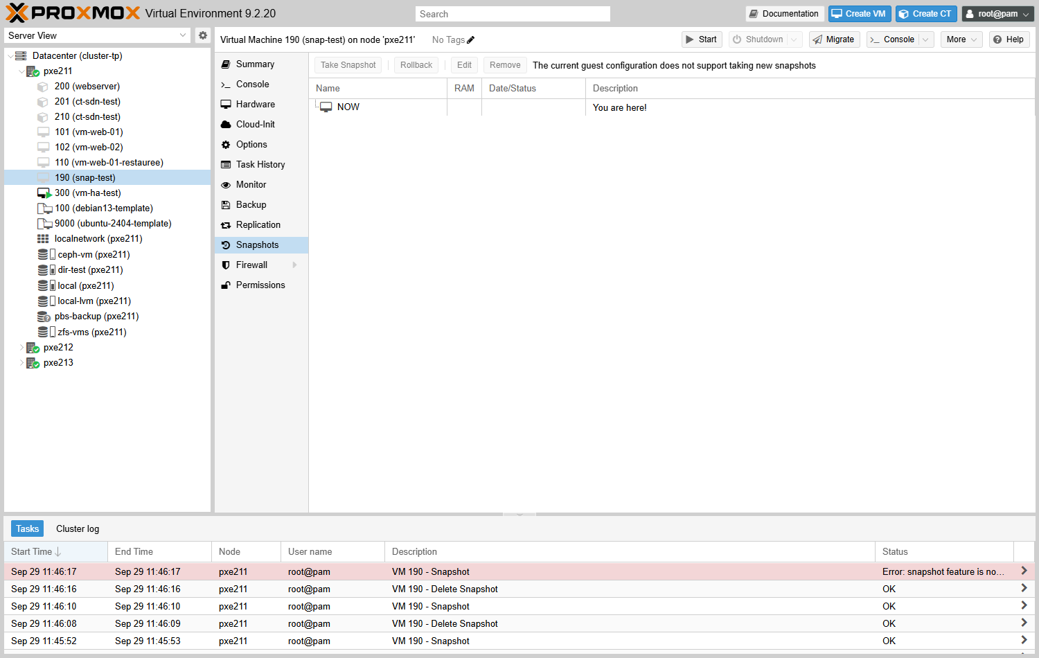
Task: Focus the Search input field
Action: point(513,14)
